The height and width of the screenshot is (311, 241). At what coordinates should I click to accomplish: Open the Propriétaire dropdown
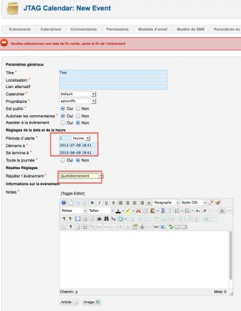coord(78,101)
